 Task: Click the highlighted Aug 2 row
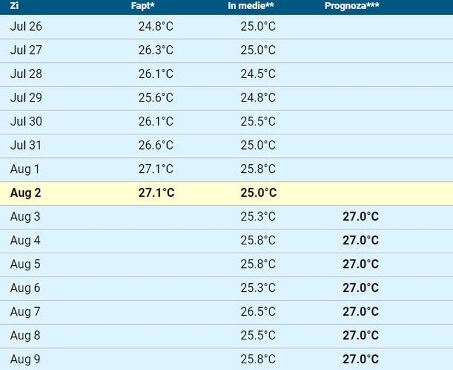point(226,193)
